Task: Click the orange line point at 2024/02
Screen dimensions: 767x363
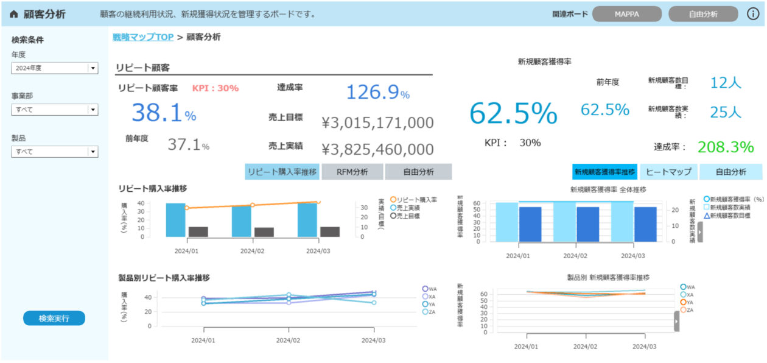Action: pyautogui.click(x=253, y=205)
